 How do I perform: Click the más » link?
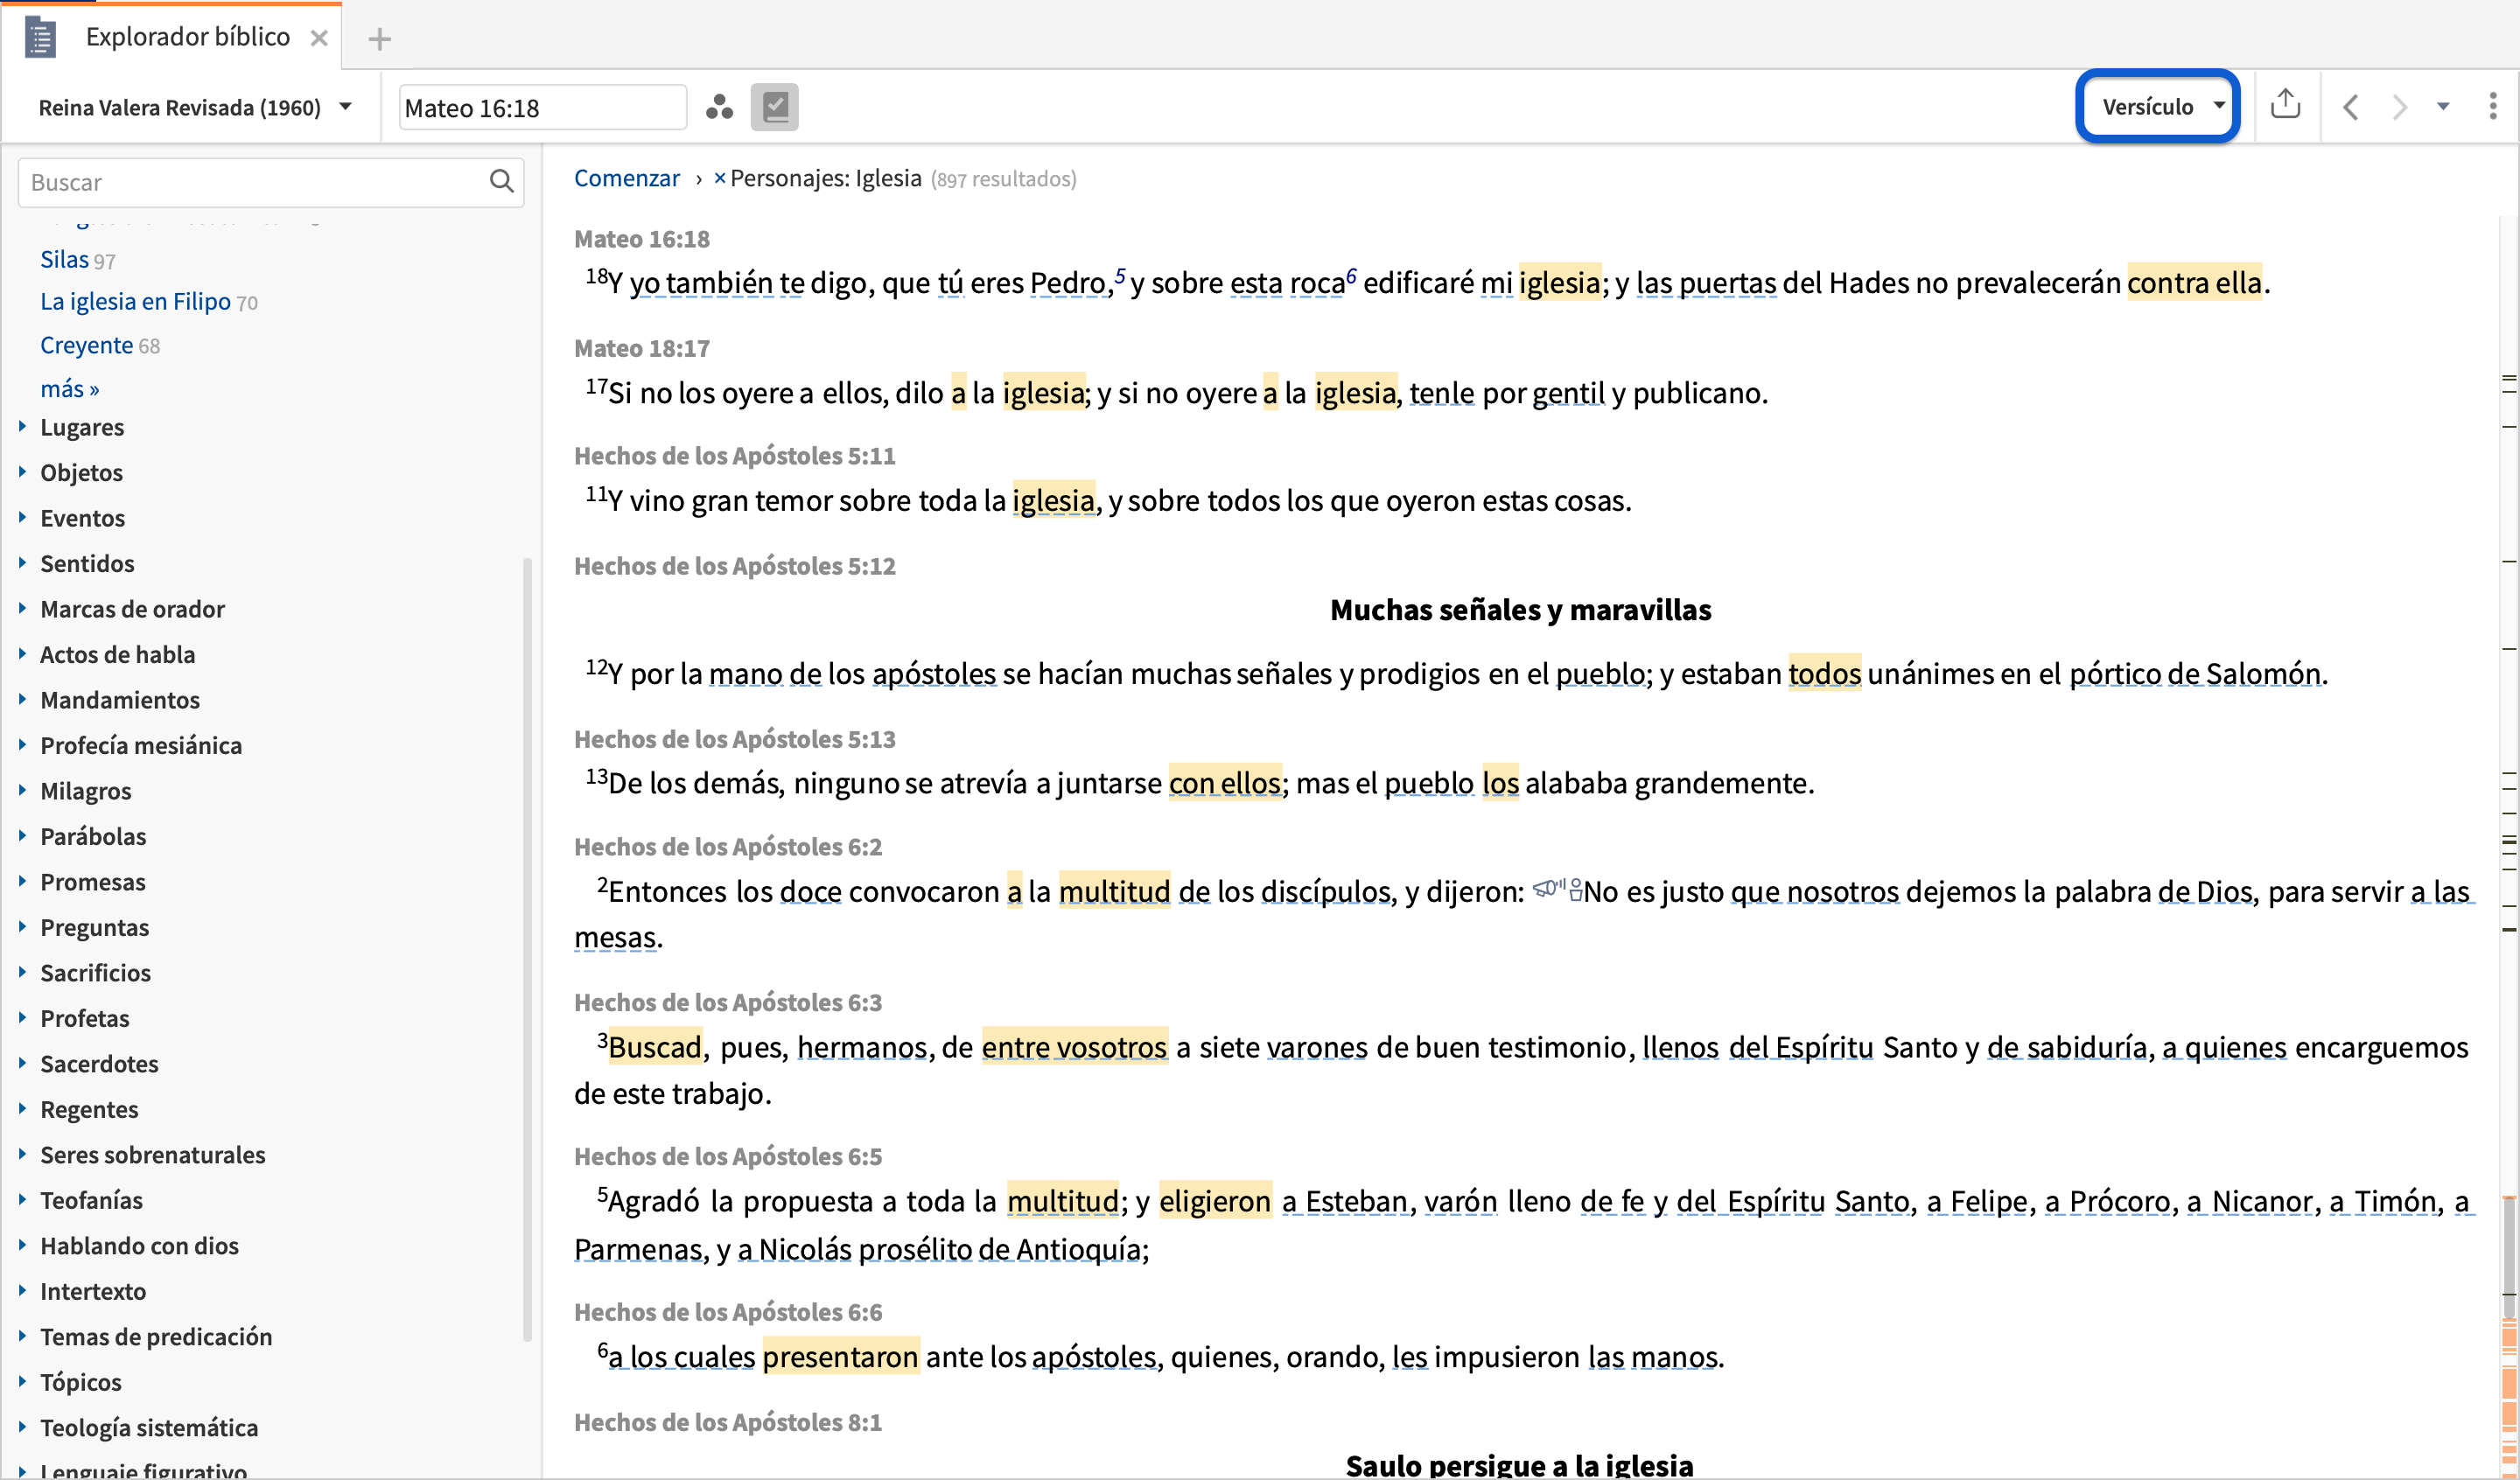point(69,389)
